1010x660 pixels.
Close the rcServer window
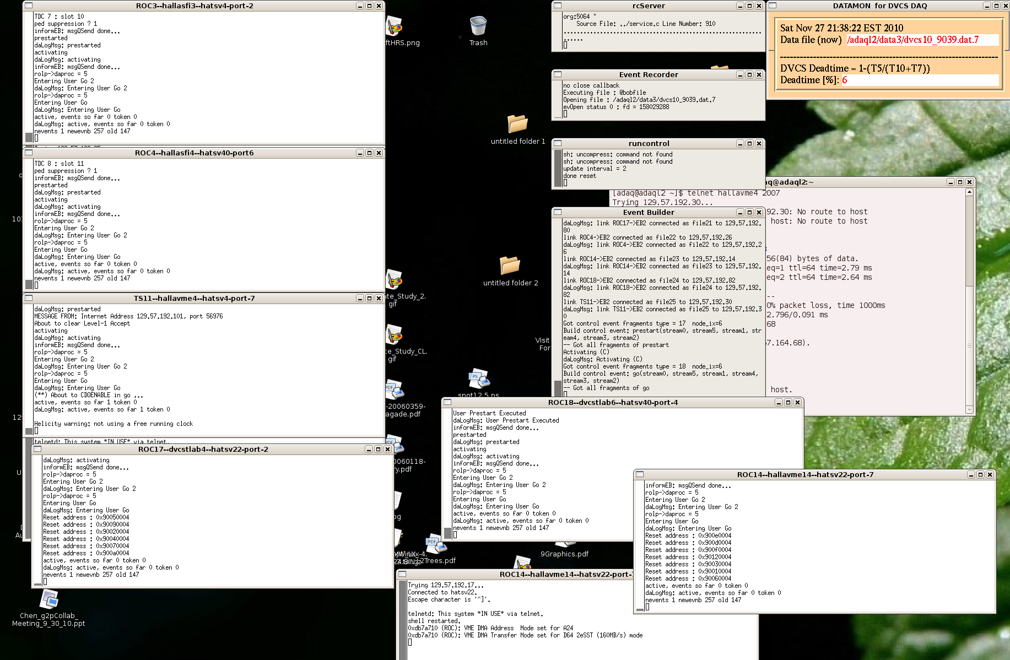[x=759, y=6]
